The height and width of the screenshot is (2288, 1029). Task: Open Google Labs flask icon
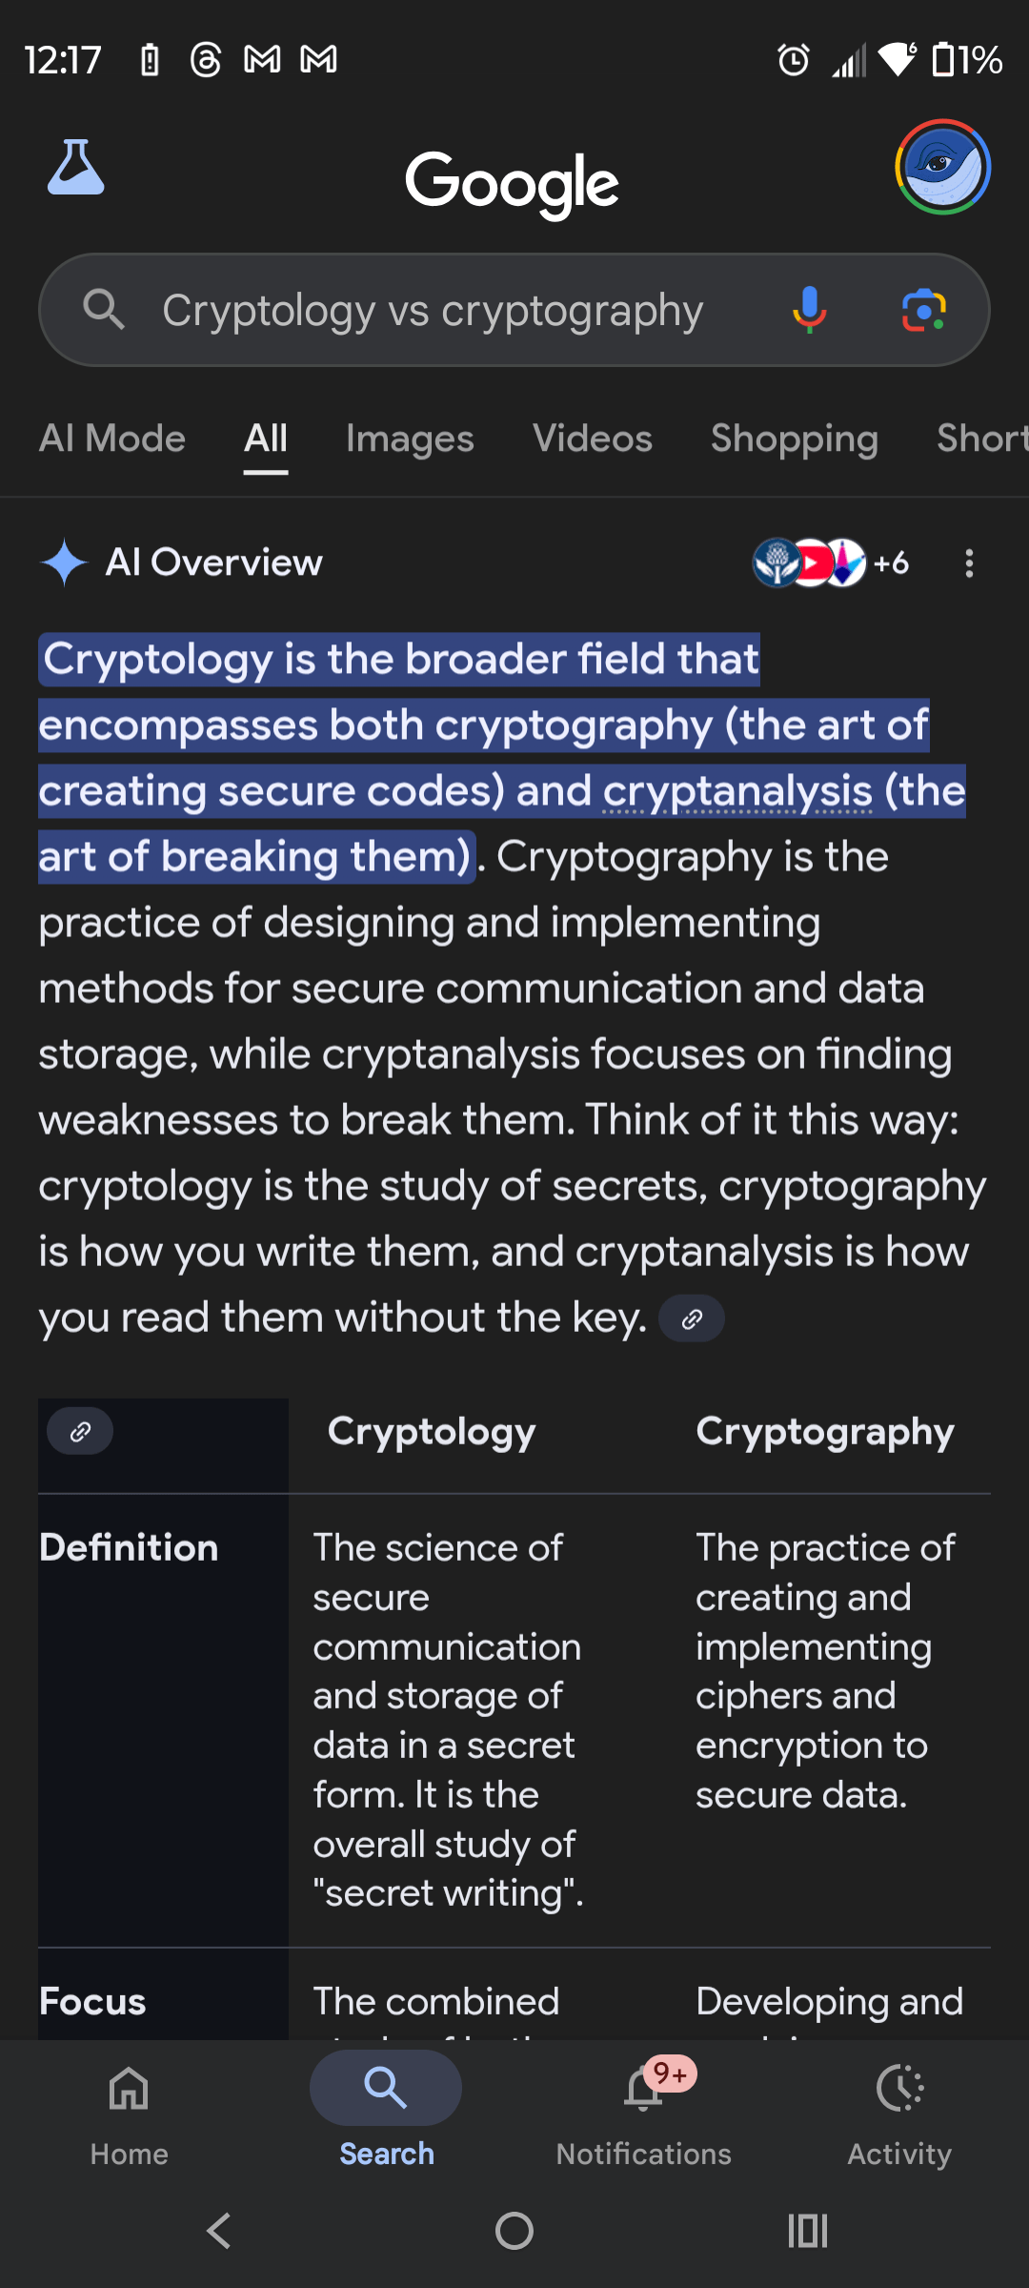pyautogui.click(x=76, y=170)
